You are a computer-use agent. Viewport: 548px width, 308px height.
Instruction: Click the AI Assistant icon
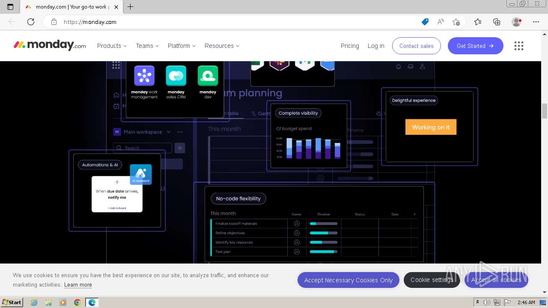[141, 175]
